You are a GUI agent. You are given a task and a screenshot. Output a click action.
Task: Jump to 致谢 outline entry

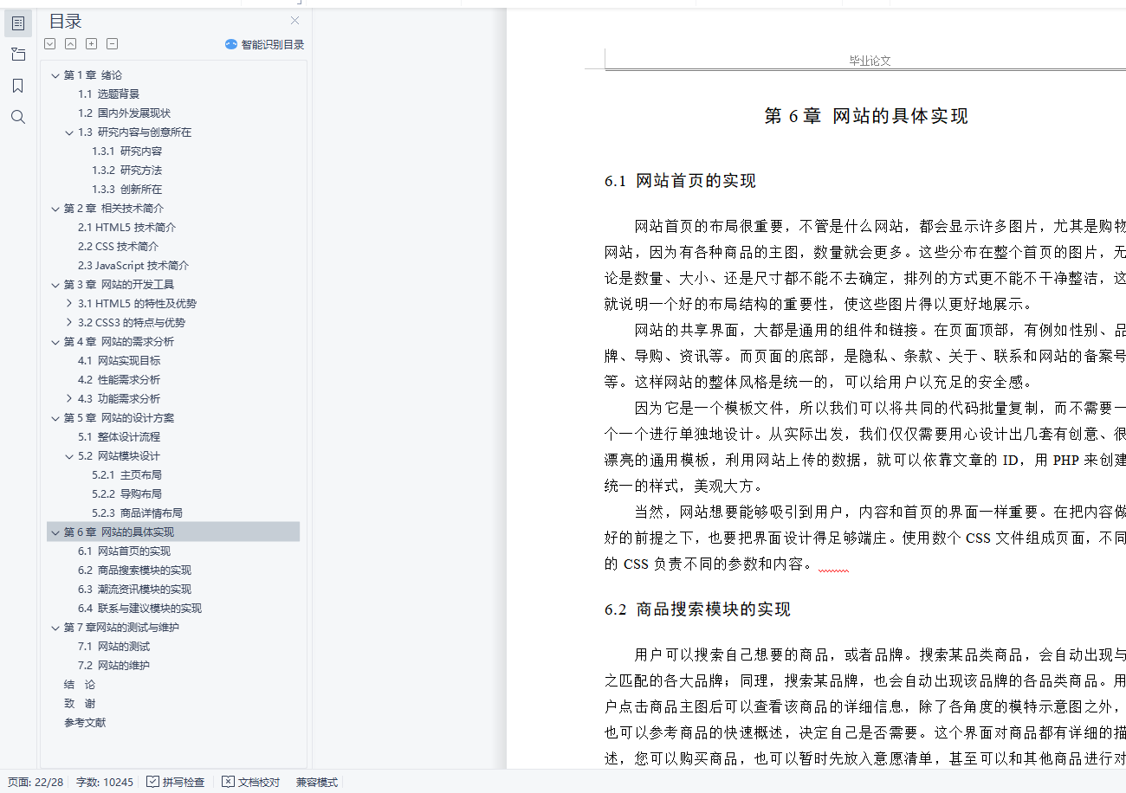click(79, 704)
